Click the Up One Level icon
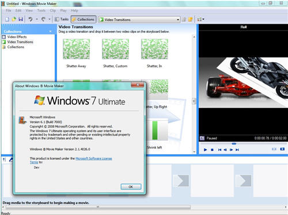The height and width of the screenshot is (215, 288). (184, 20)
